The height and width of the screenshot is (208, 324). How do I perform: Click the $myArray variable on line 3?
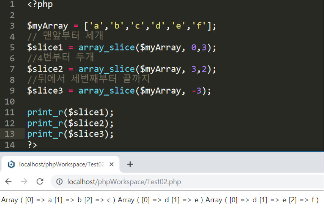(x=47, y=26)
